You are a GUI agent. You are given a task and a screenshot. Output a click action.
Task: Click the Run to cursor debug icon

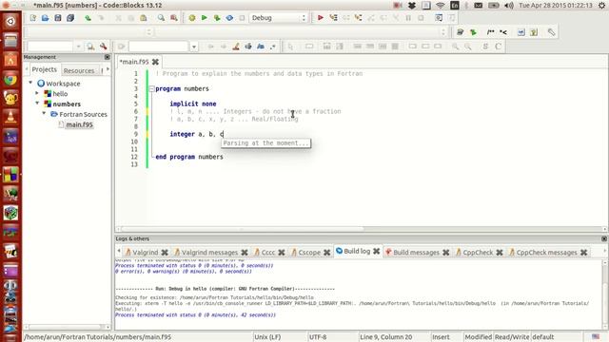click(333, 18)
